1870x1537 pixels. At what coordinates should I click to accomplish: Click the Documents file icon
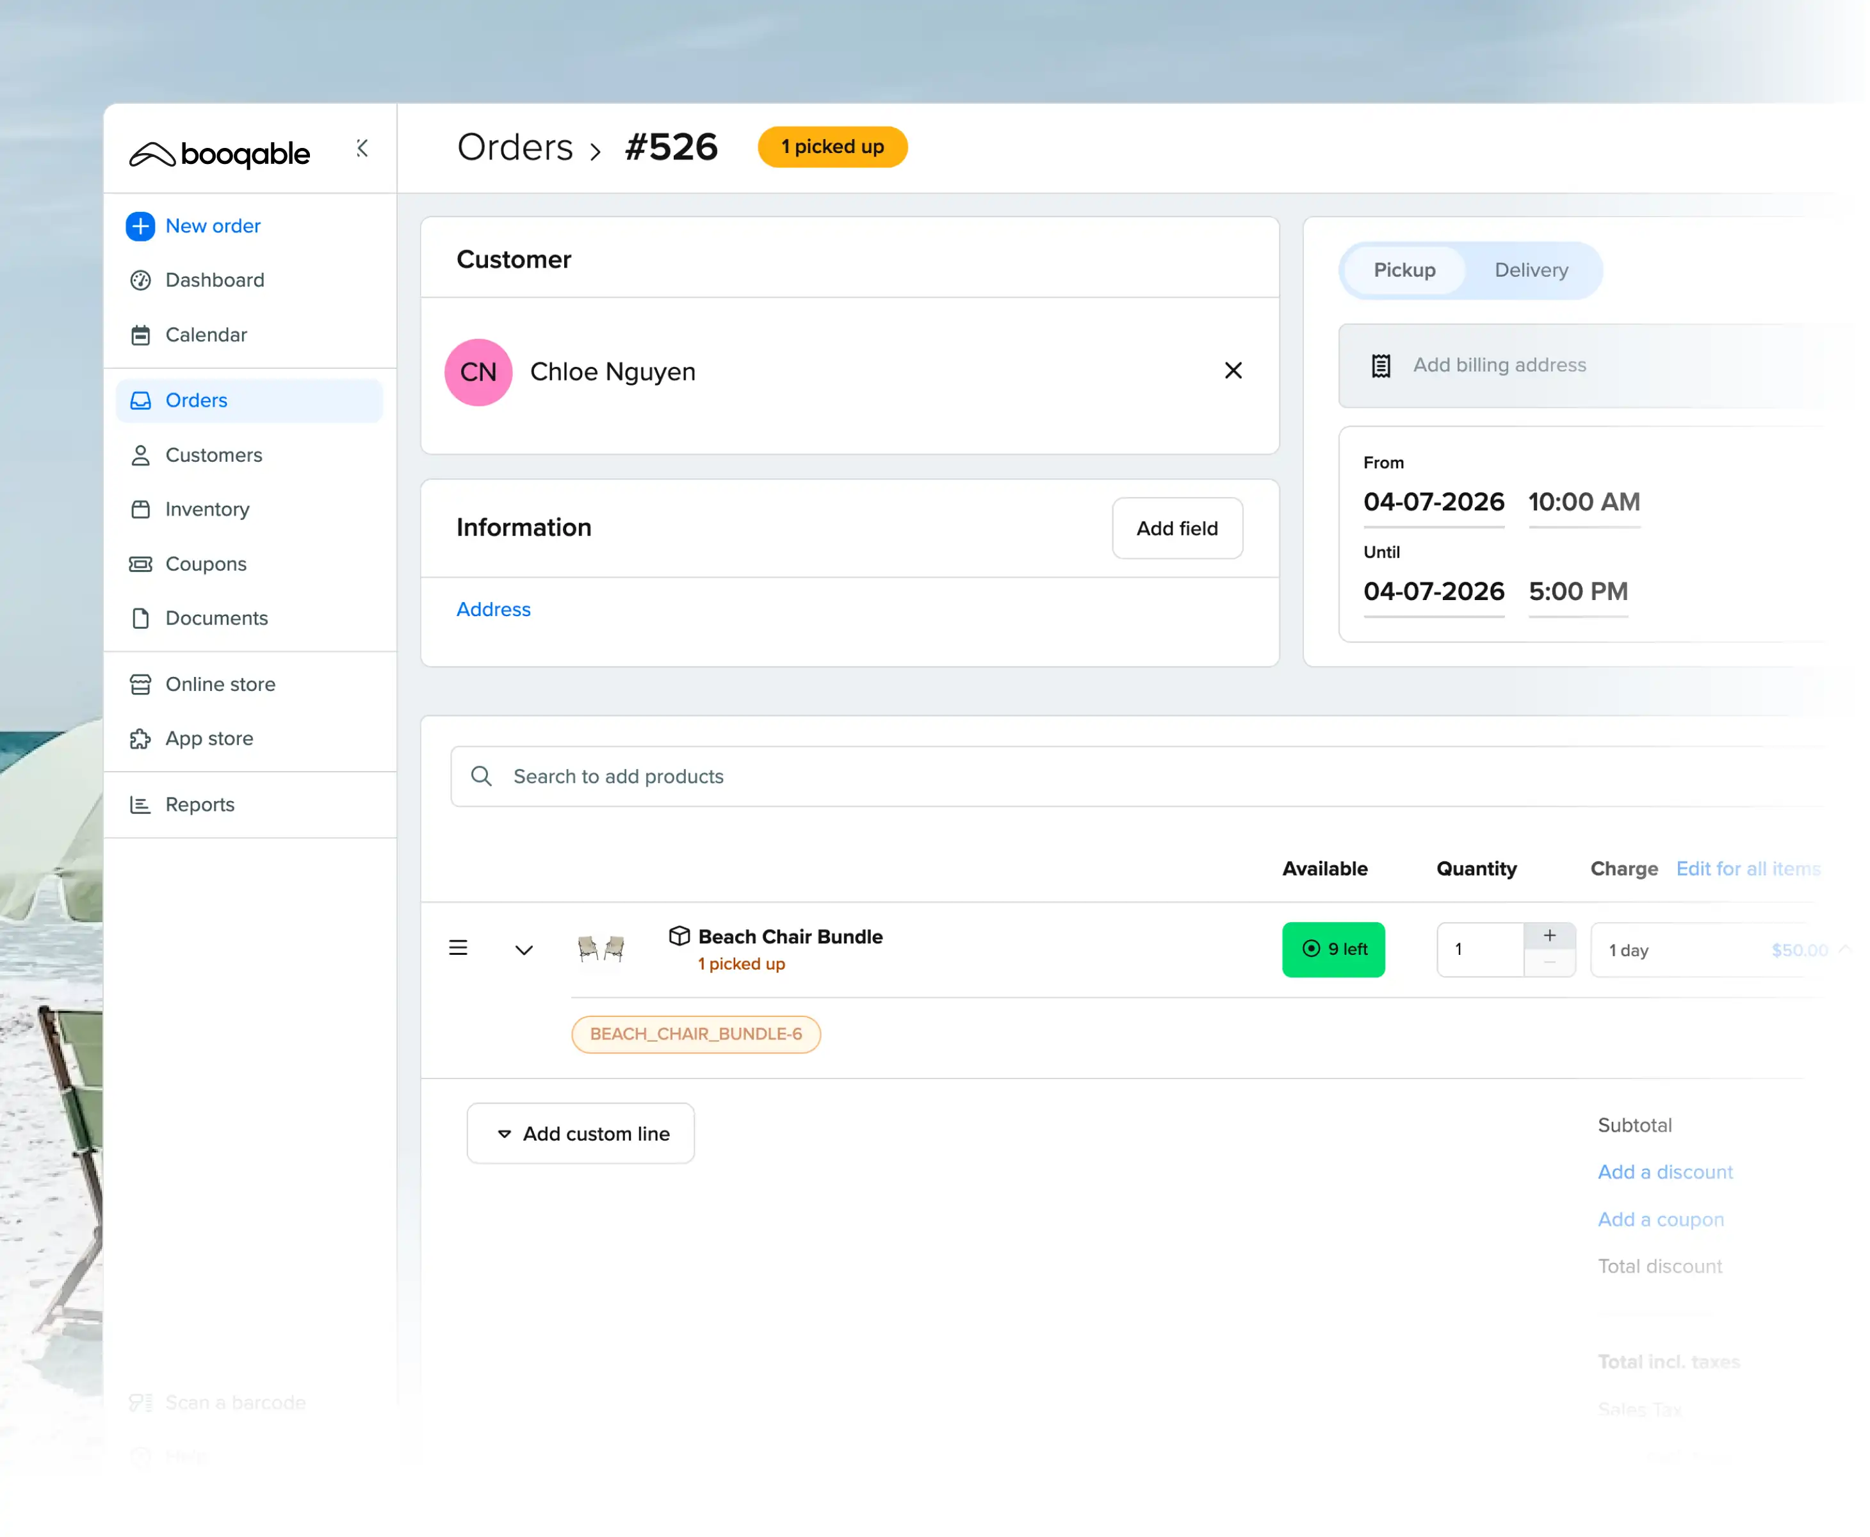[140, 618]
